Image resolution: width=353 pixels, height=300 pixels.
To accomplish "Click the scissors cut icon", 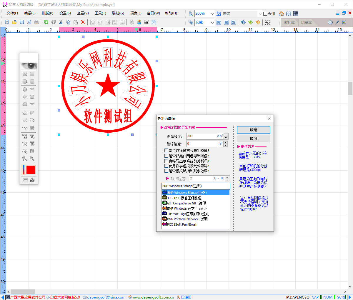I will click(61, 22).
